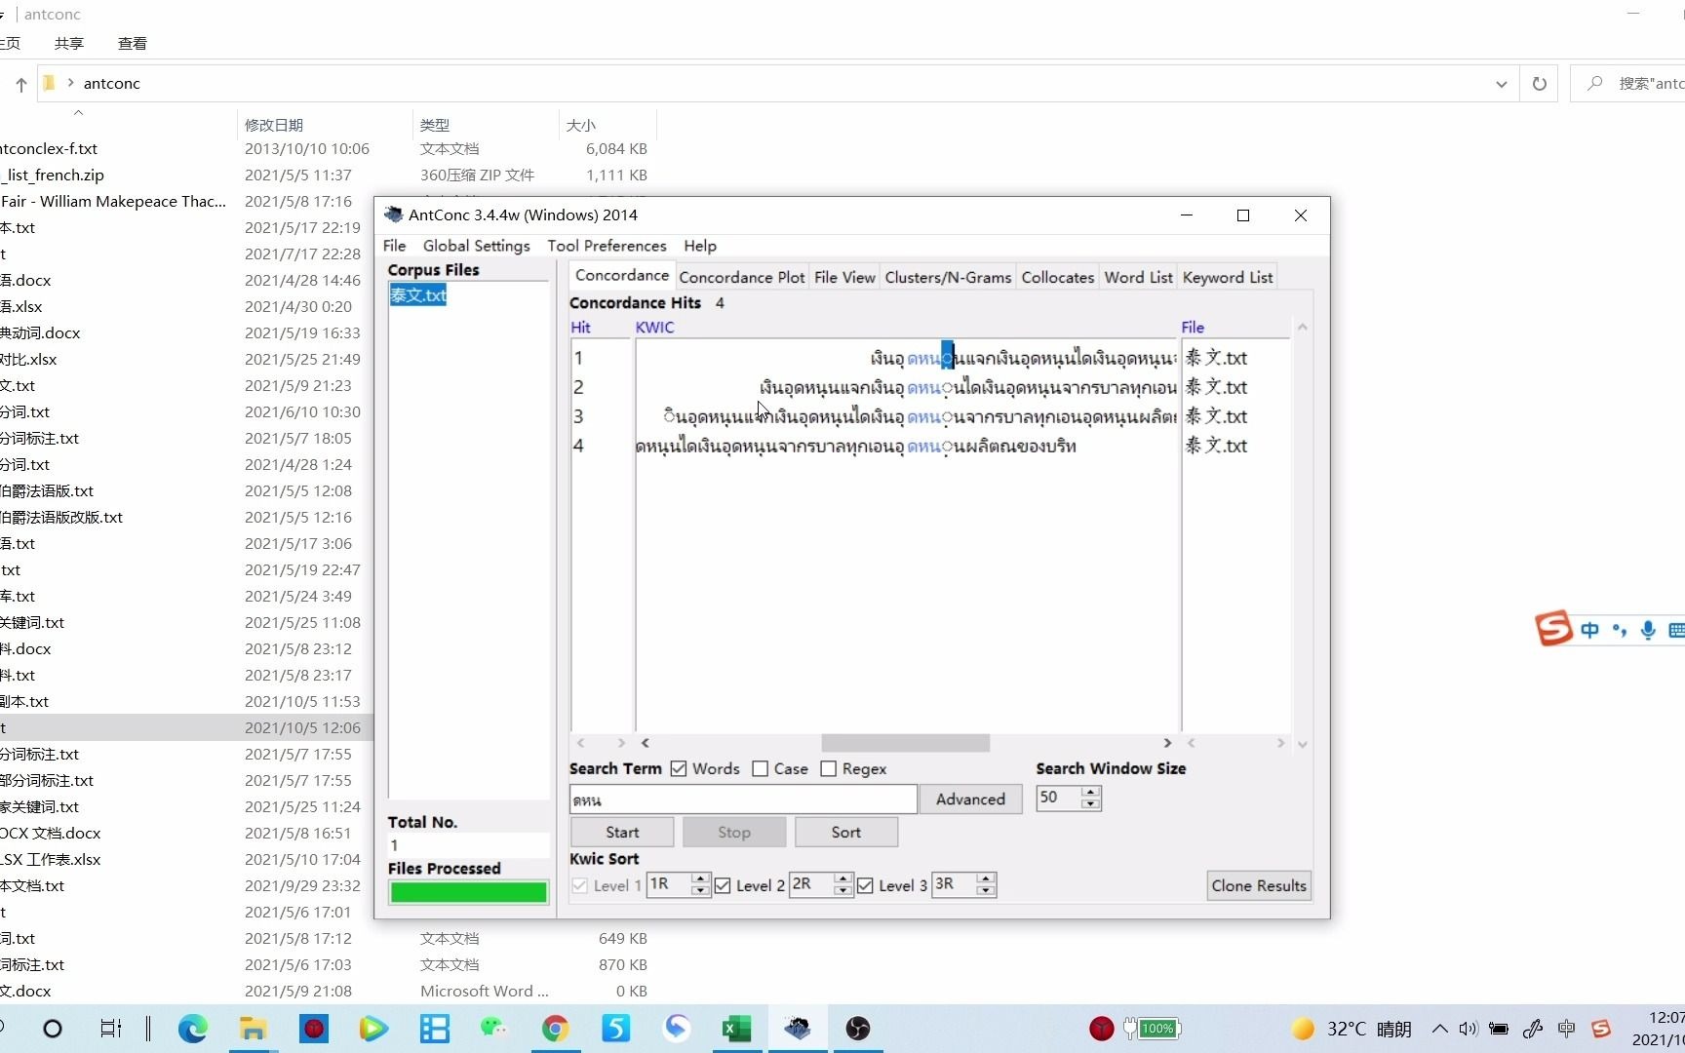Click the Sort button
The width and height of the screenshot is (1685, 1053).
[846, 832]
